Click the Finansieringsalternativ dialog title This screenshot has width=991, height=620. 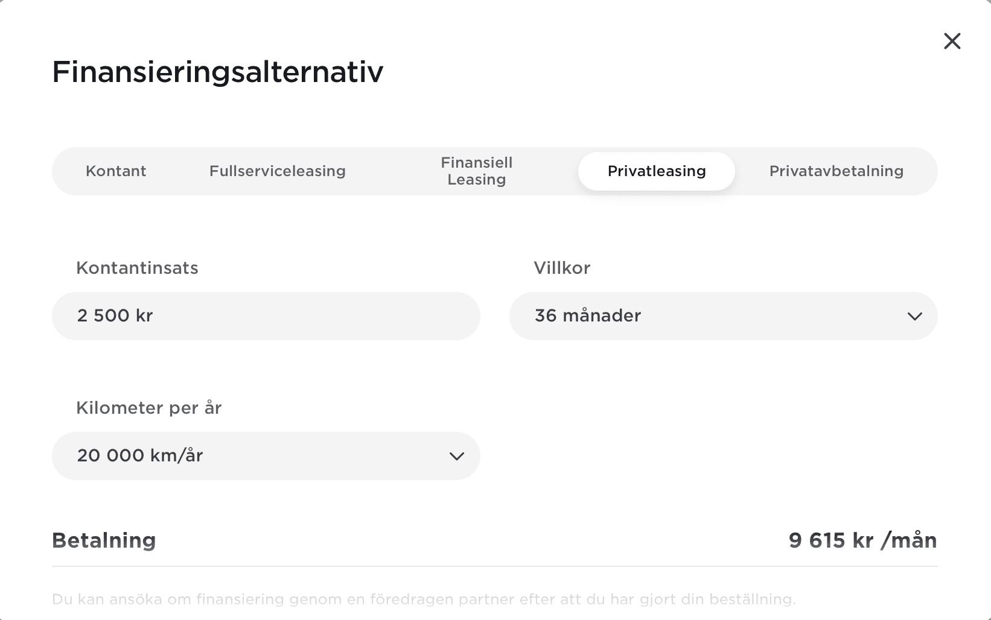click(x=217, y=72)
